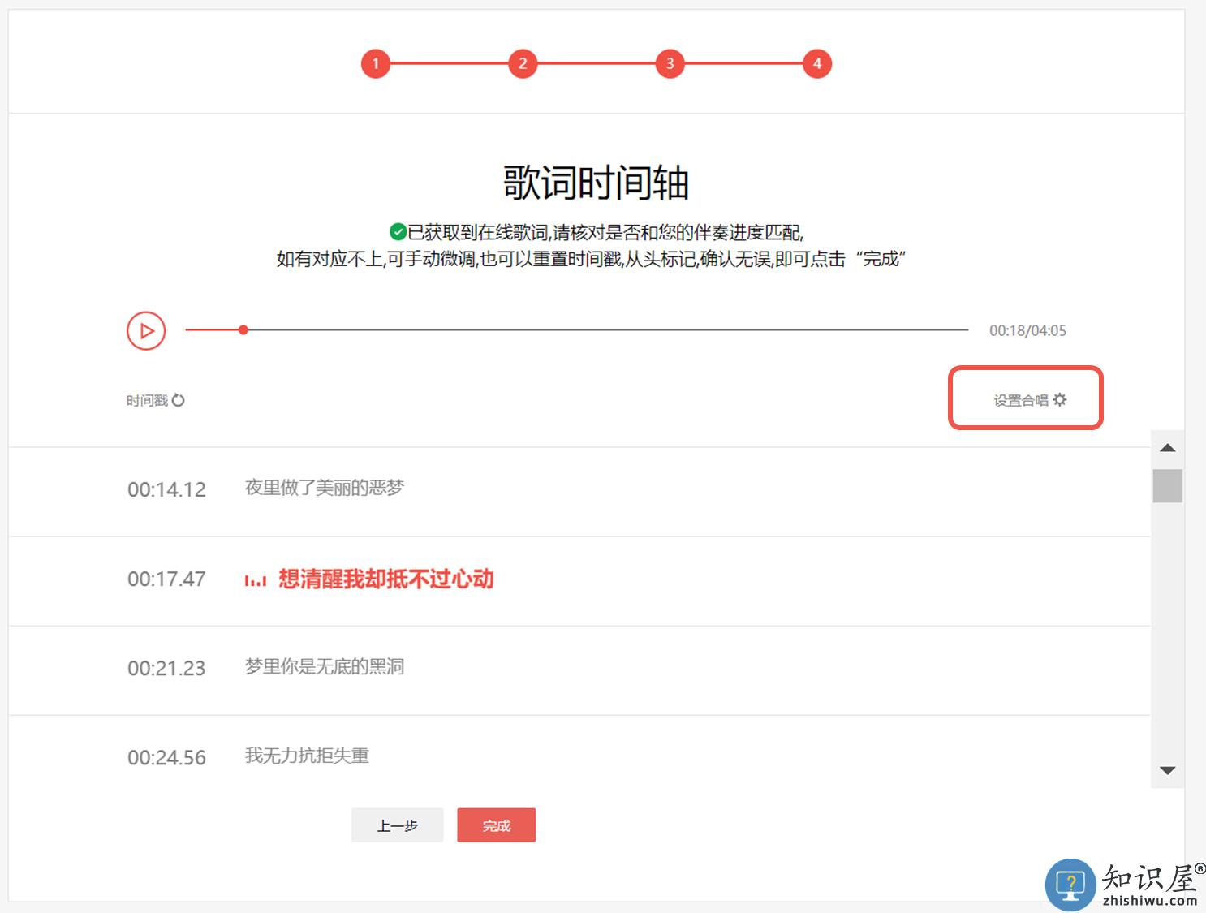Click the 上一步 button
The image size is (1206, 913).
coord(397,825)
